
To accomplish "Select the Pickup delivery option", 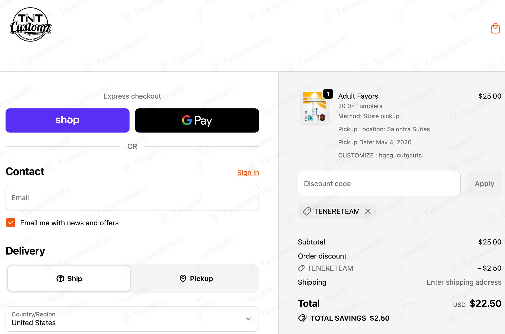I will (196, 278).
